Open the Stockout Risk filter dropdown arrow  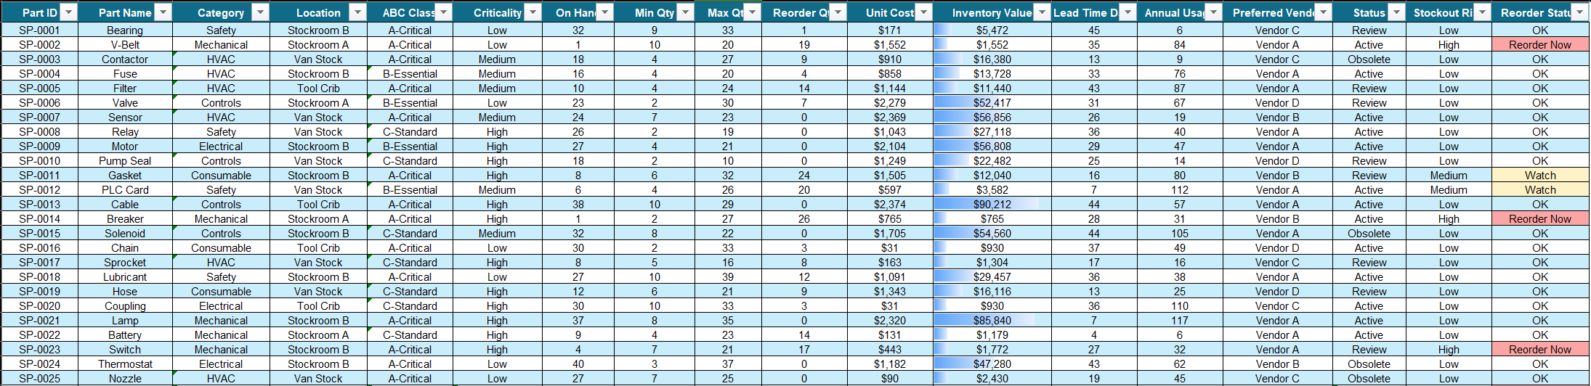point(1483,12)
